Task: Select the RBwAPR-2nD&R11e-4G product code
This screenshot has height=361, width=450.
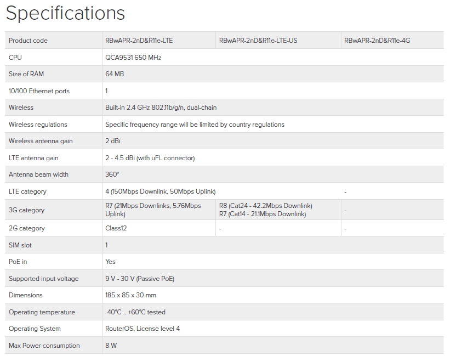Action: coord(378,41)
